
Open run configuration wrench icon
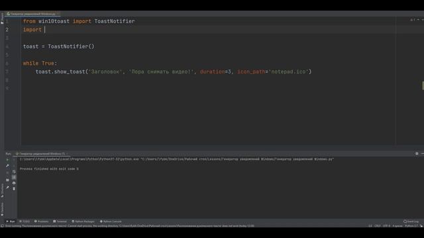pyautogui.click(x=7, y=166)
